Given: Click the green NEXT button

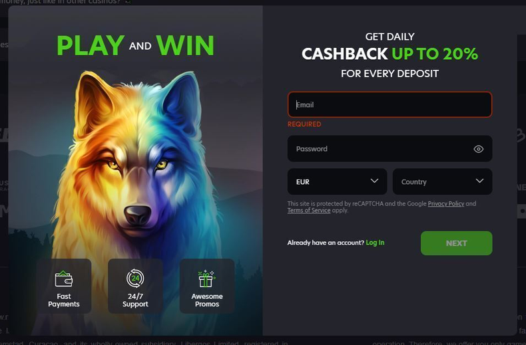Looking at the screenshot, I should pos(457,243).
